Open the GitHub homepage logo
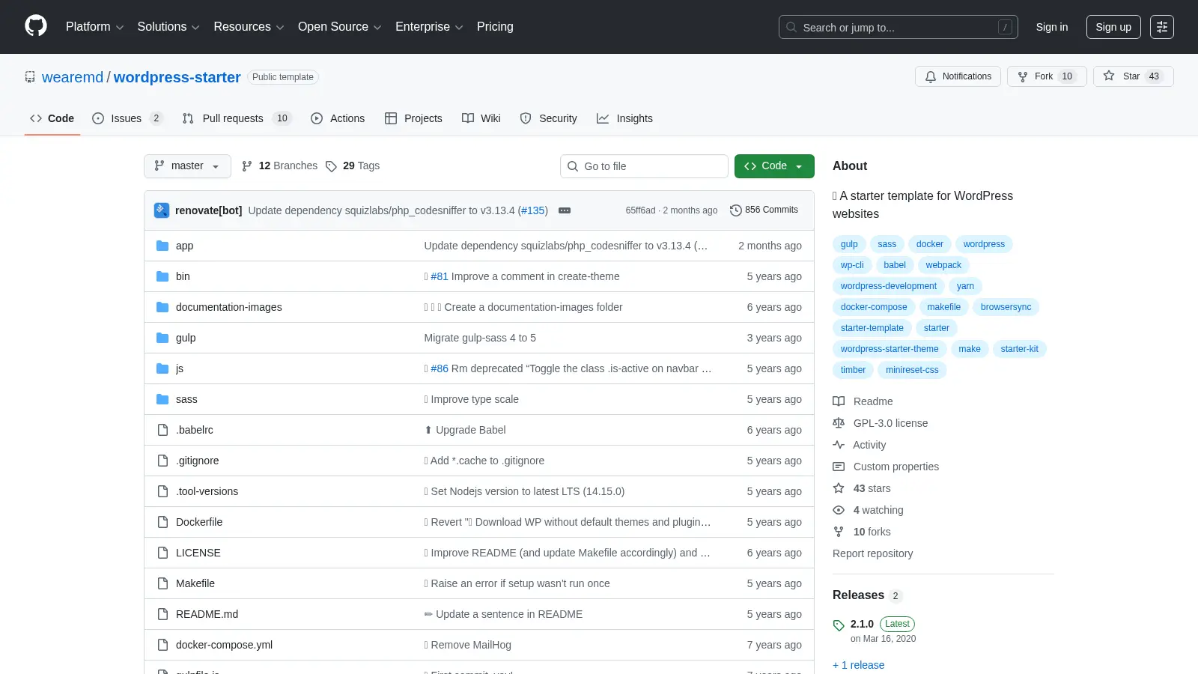Viewport: 1198px width, 674px height. (x=36, y=26)
